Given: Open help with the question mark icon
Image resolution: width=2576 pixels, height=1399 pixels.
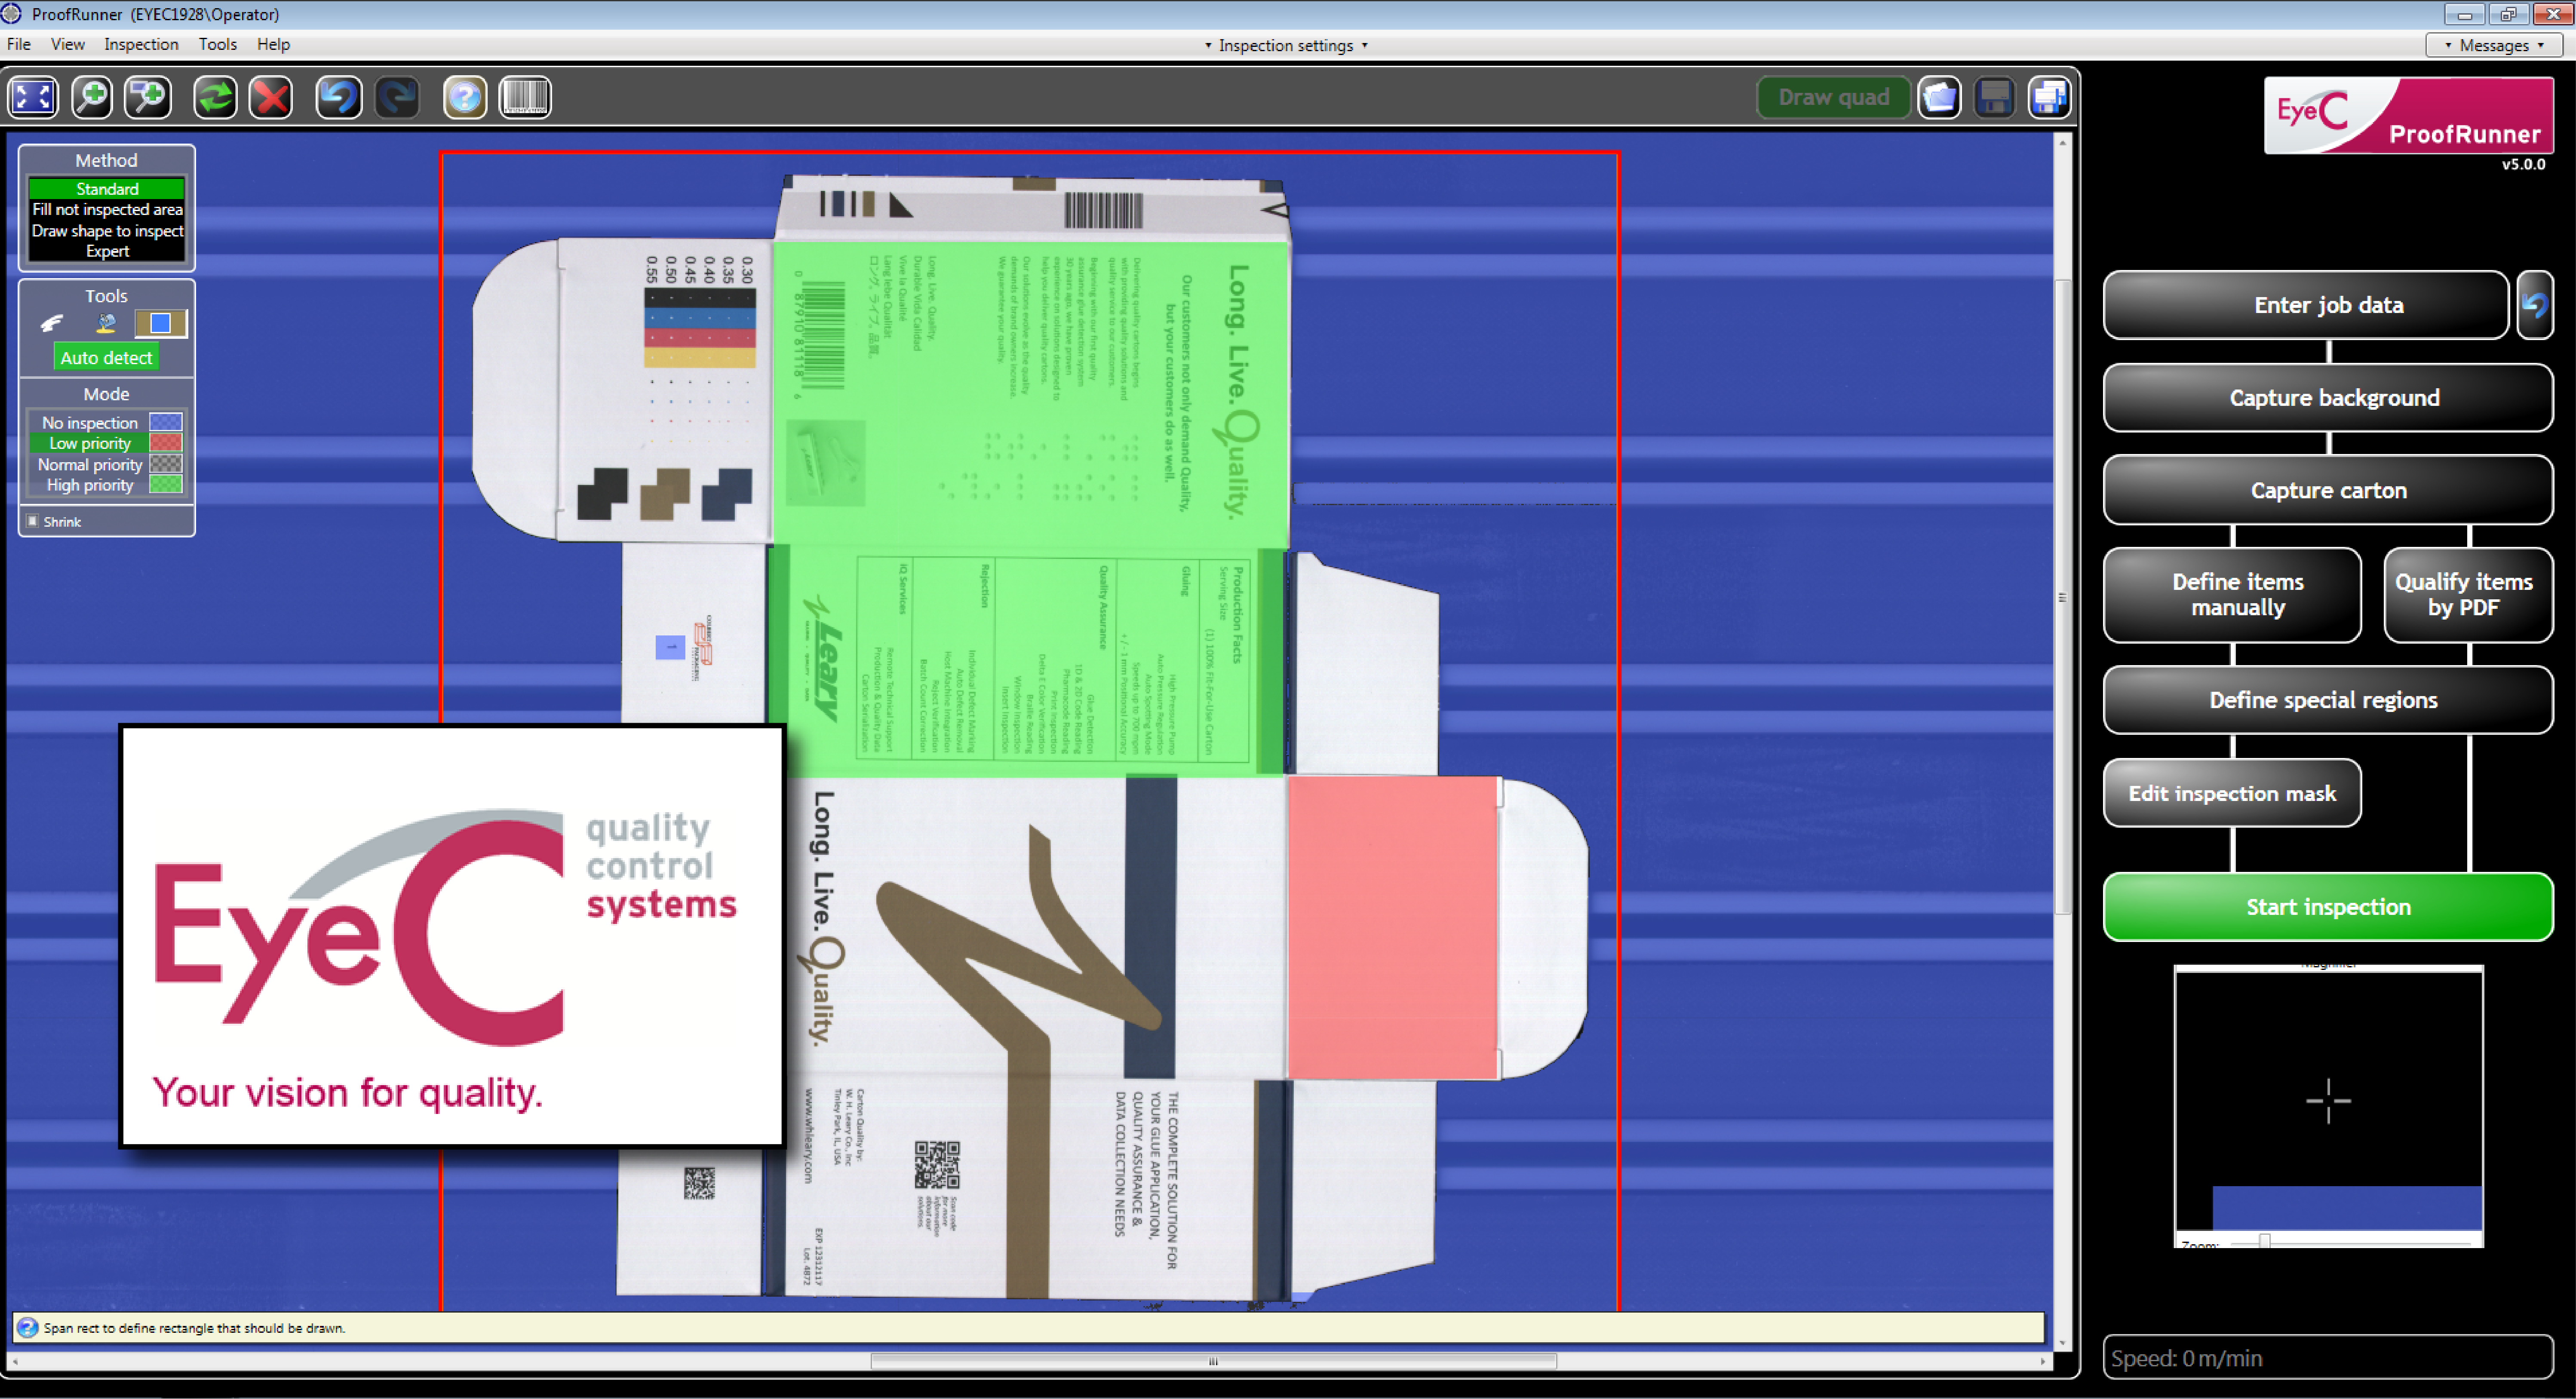Looking at the screenshot, I should click(x=464, y=97).
